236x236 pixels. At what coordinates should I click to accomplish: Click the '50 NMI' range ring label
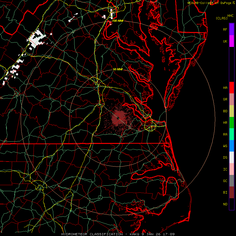pyautogui.click(x=118, y=69)
